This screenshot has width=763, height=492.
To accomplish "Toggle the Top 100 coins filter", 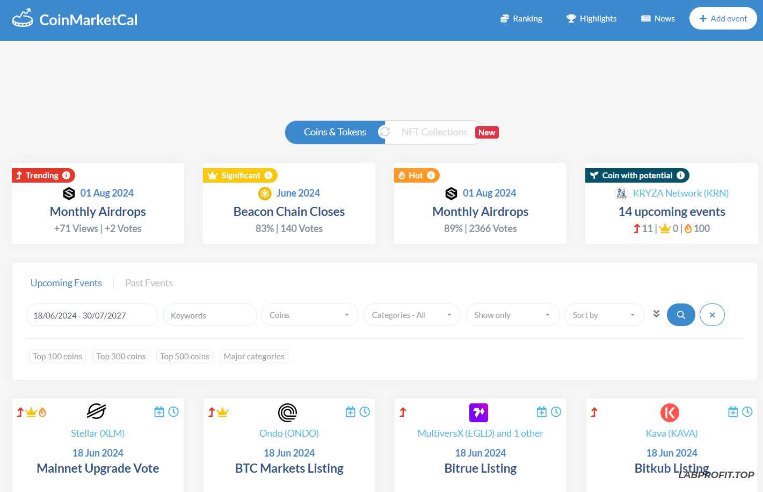I will point(57,357).
